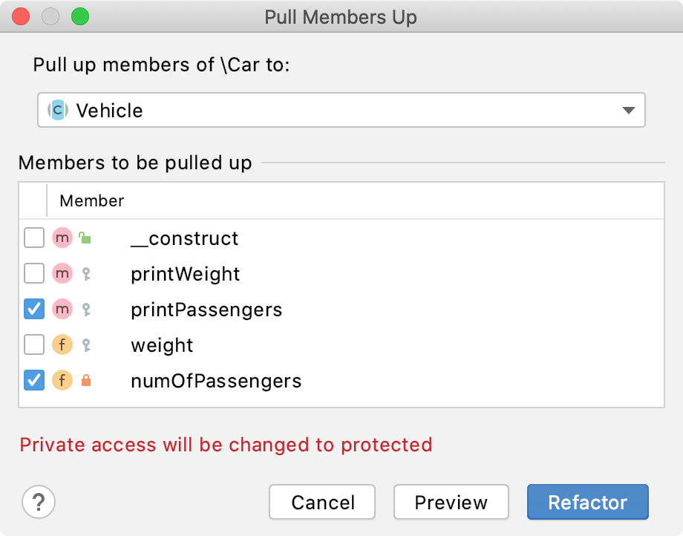Click the protected key icon for printPassengers
Screen dimensions: 683x536
coord(86,309)
